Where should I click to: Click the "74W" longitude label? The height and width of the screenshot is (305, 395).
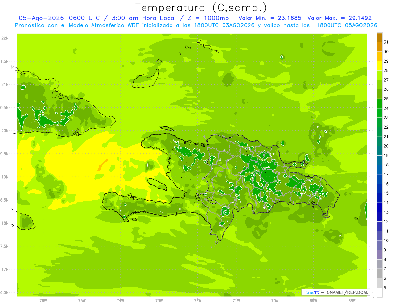(x=120, y=300)
